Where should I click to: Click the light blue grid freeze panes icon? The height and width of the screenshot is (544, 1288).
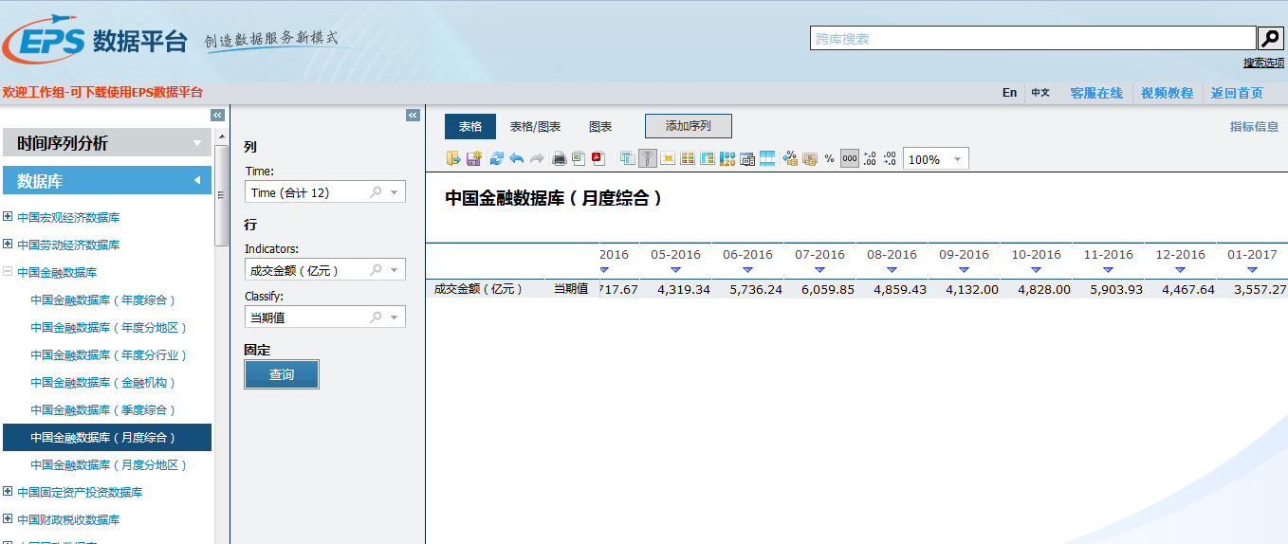[767, 158]
